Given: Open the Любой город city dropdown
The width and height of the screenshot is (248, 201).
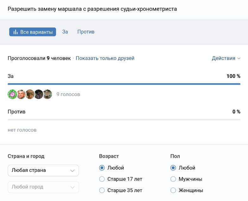Looking at the screenshot, I should [x=43, y=187].
